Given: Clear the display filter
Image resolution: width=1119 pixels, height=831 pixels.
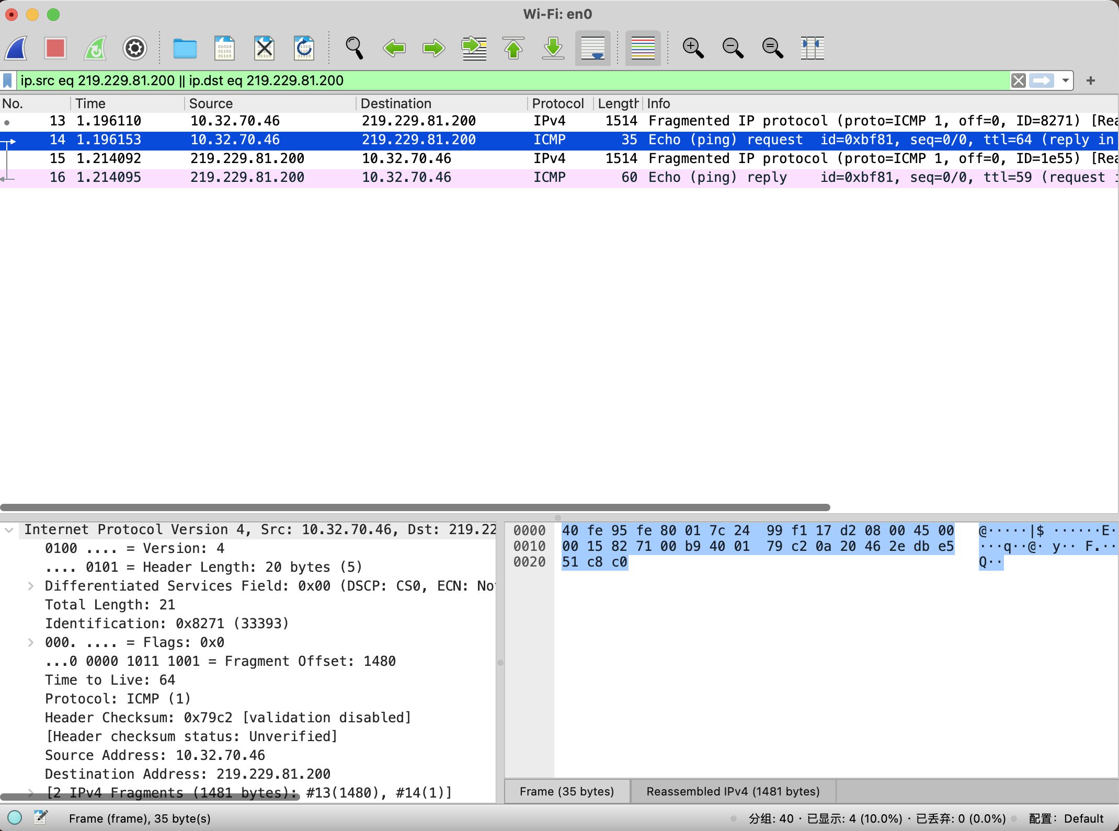Looking at the screenshot, I should (x=1018, y=80).
